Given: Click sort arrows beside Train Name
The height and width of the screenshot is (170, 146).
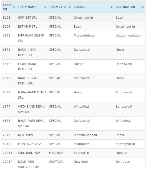Looking at the screenshot, I should click(x=45, y=7).
